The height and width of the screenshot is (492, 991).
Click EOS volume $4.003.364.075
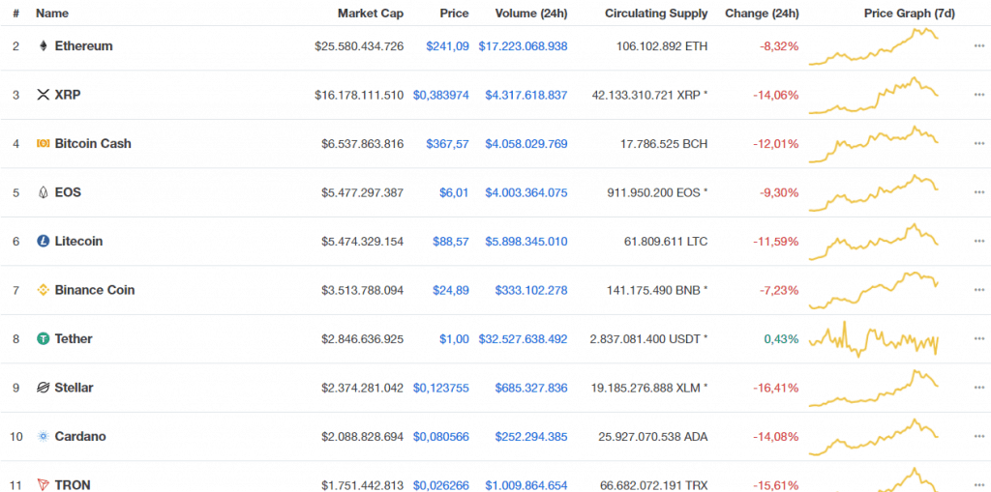click(x=526, y=192)
